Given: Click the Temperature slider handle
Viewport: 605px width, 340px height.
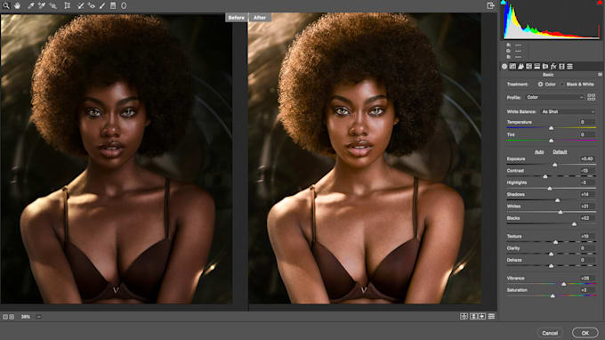Looking at the screenshot, I should coord(551,128).
